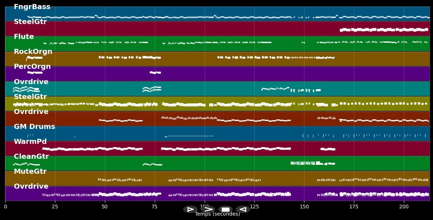Screen dimensions: 433x220
Task: Click the 25 second mark on time axis
Action: [55, 207]
